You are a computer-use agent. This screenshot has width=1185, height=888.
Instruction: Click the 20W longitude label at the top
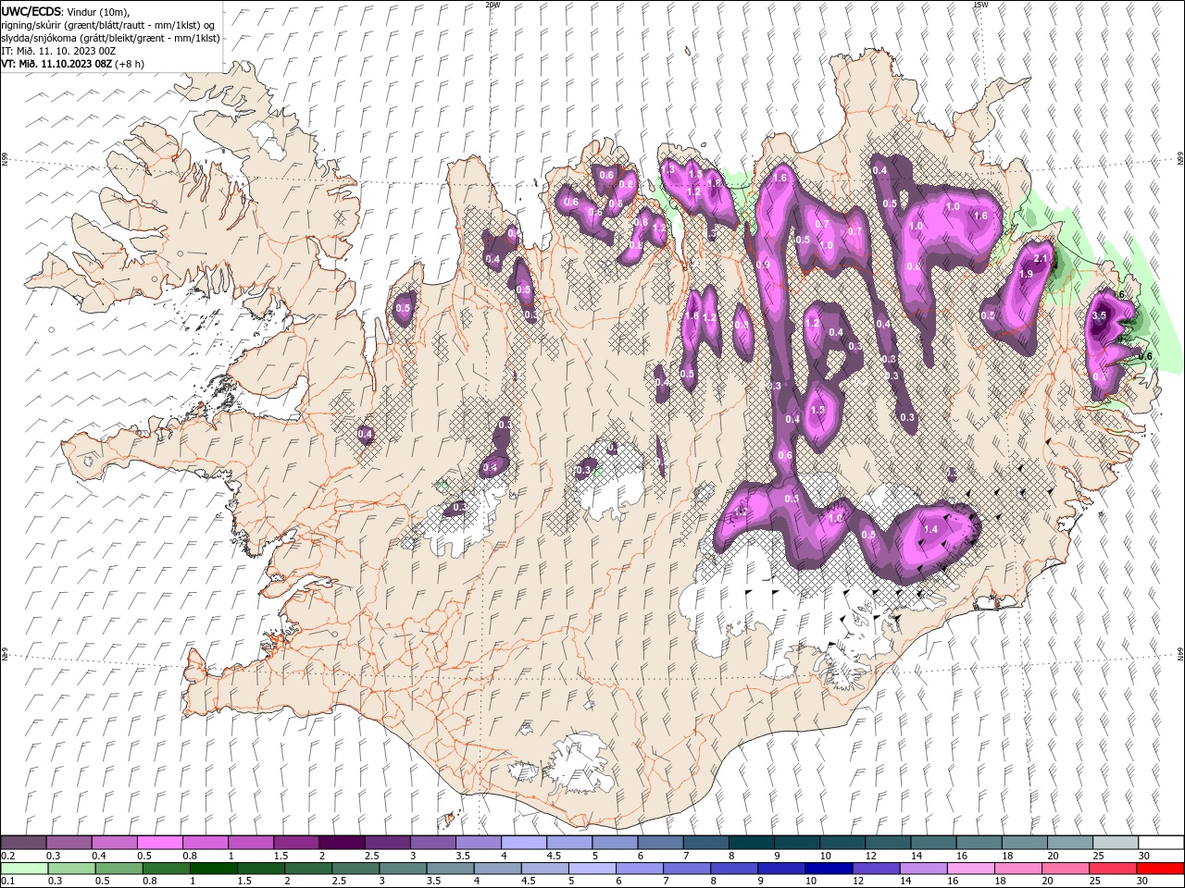[493, 5]
